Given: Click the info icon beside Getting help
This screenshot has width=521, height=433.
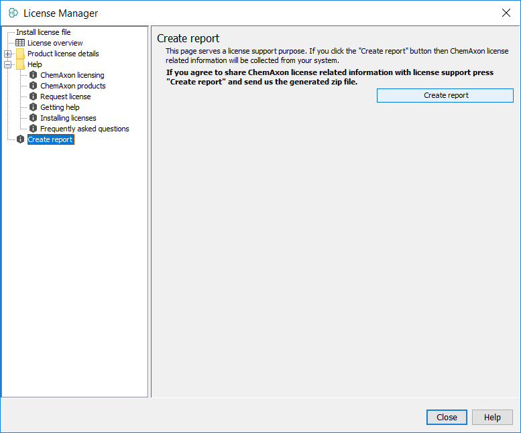Looking at the screenshot, I should [33, 107].
